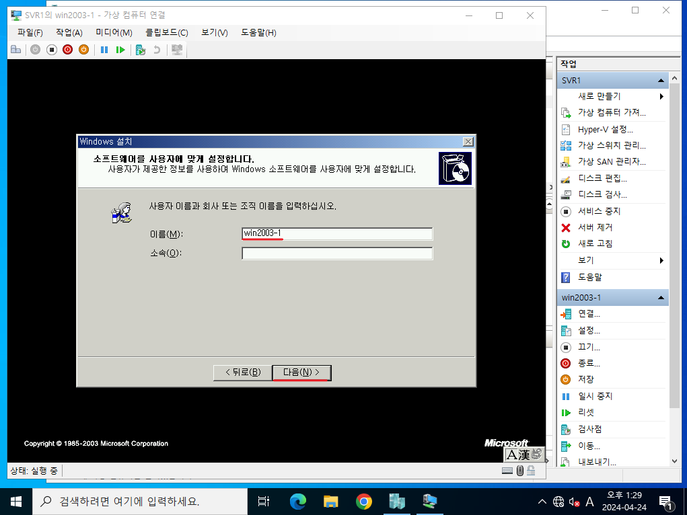The width and height of the screenshot is (687, 515).
Task: Turn off the VM with the toolbar stop icon
Action: [52, 50]
